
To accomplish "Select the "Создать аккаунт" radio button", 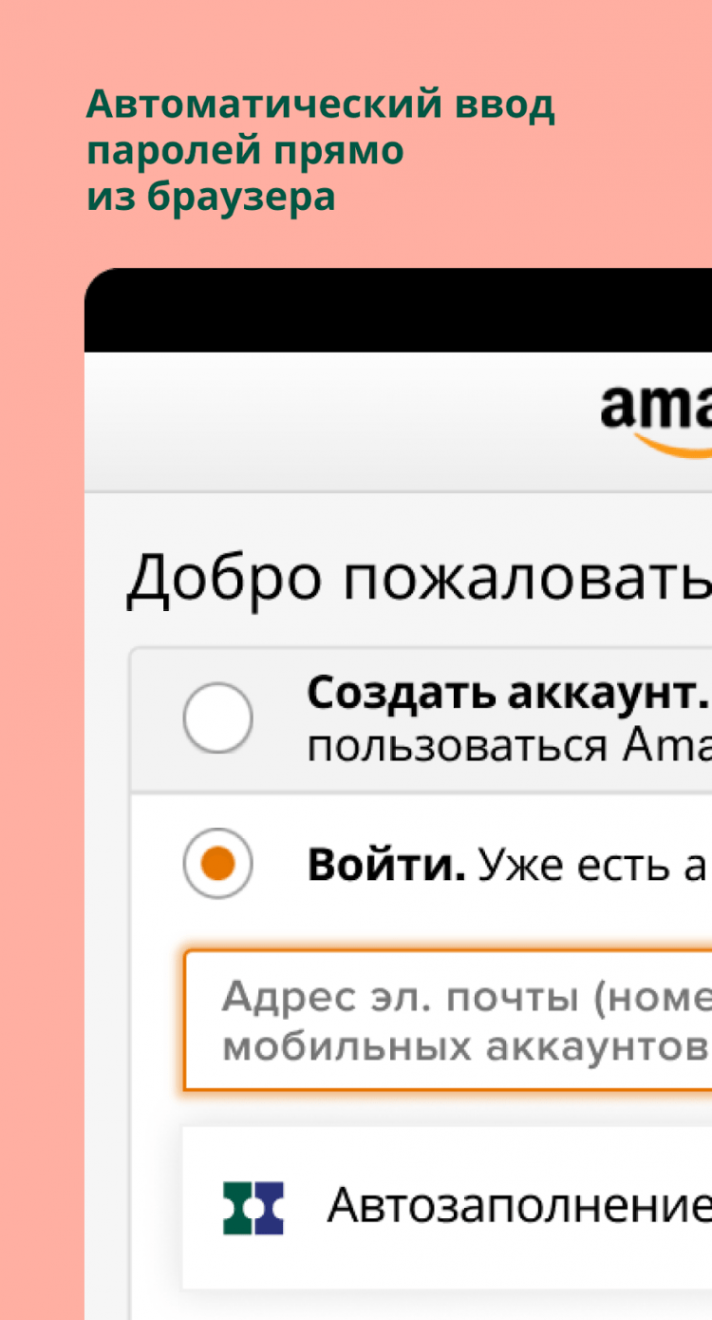I will coord(217,717).
